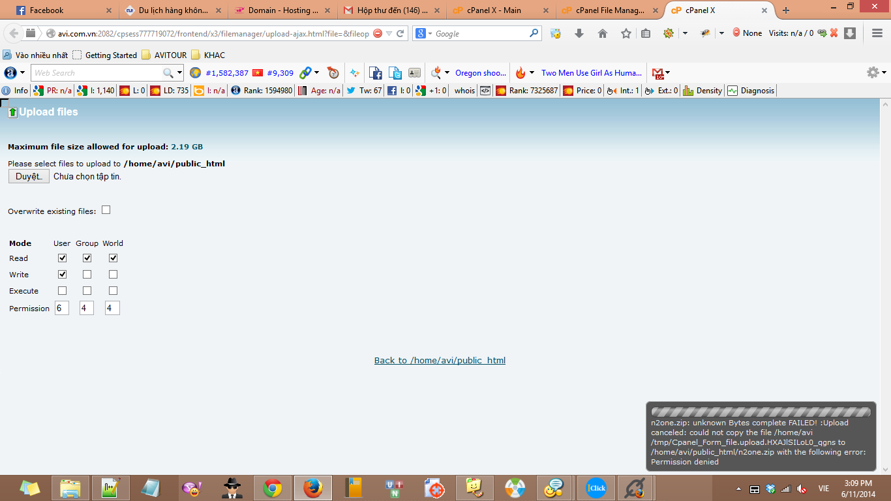891x501 pixels.
Task: Open the URL bar history dropdown
Action: [x=389, y=33]
